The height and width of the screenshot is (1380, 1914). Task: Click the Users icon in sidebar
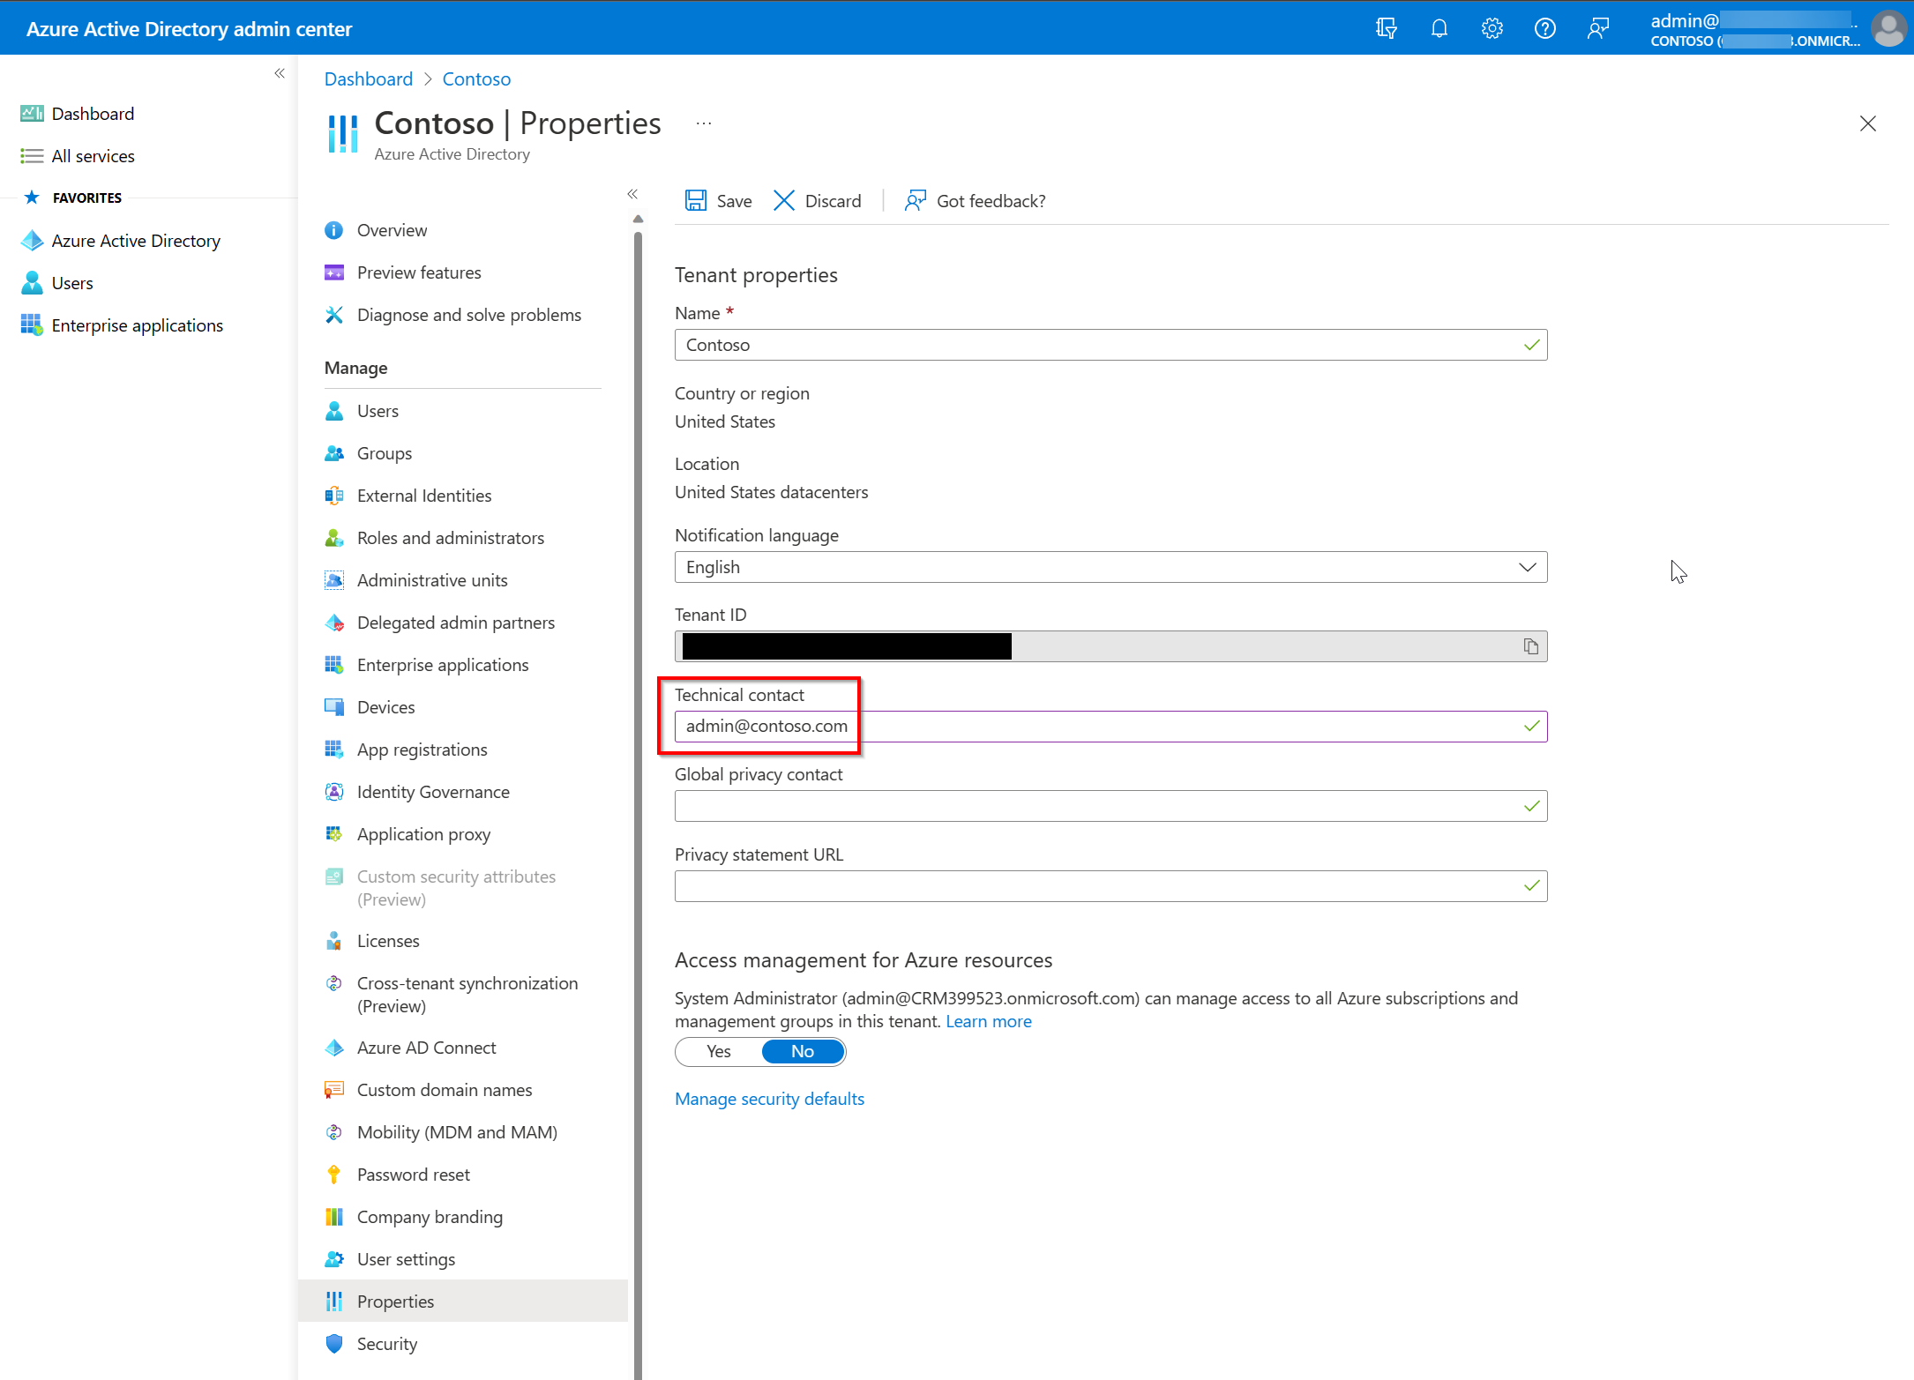pyautogui.click(x=33, y=282)
